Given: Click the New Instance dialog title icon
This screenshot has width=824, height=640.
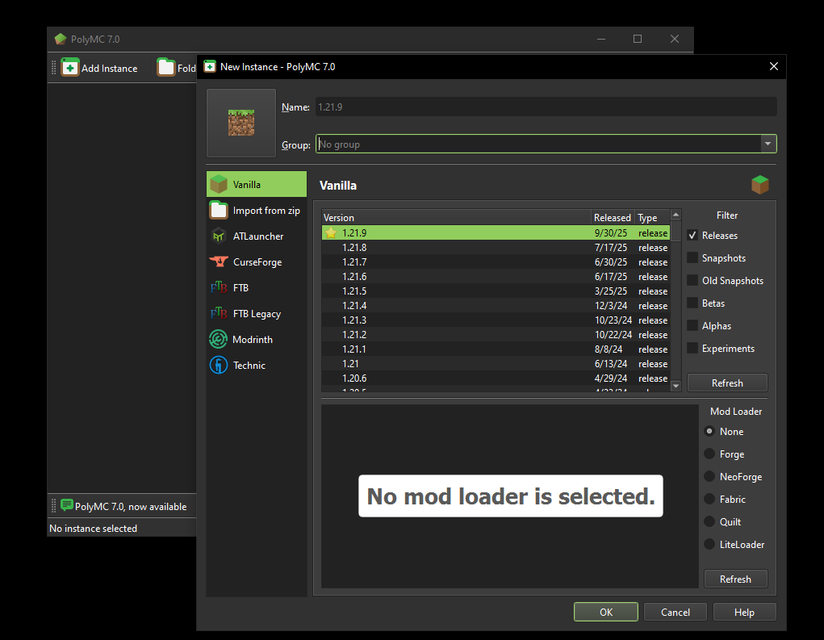Looking at the screenshot, I should tap(210, 66).
